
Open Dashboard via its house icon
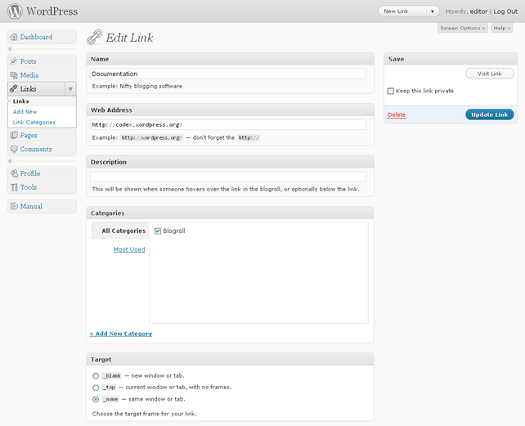click(14, 37)
